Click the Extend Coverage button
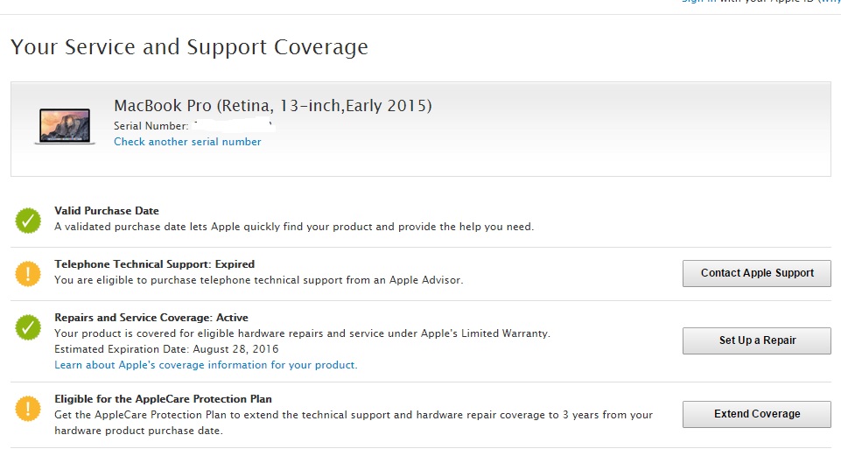Image resolution: width=841 pixels, height=456 pixels. tap(757, 414)
